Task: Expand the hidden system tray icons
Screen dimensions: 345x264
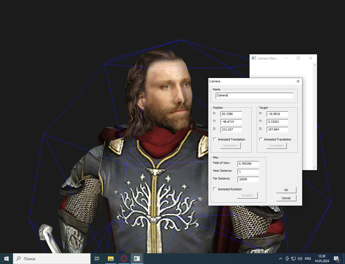Action: point(281,259)
